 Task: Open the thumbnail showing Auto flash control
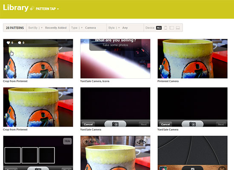tap(115, 153)
